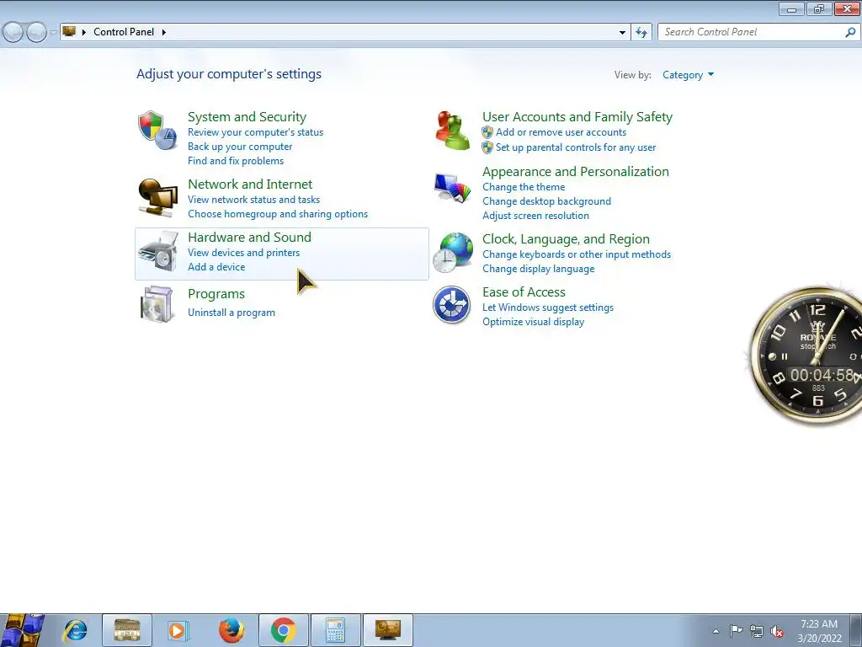Click Uninstall a program link
The image size is (862, 647).
[231, 313]
